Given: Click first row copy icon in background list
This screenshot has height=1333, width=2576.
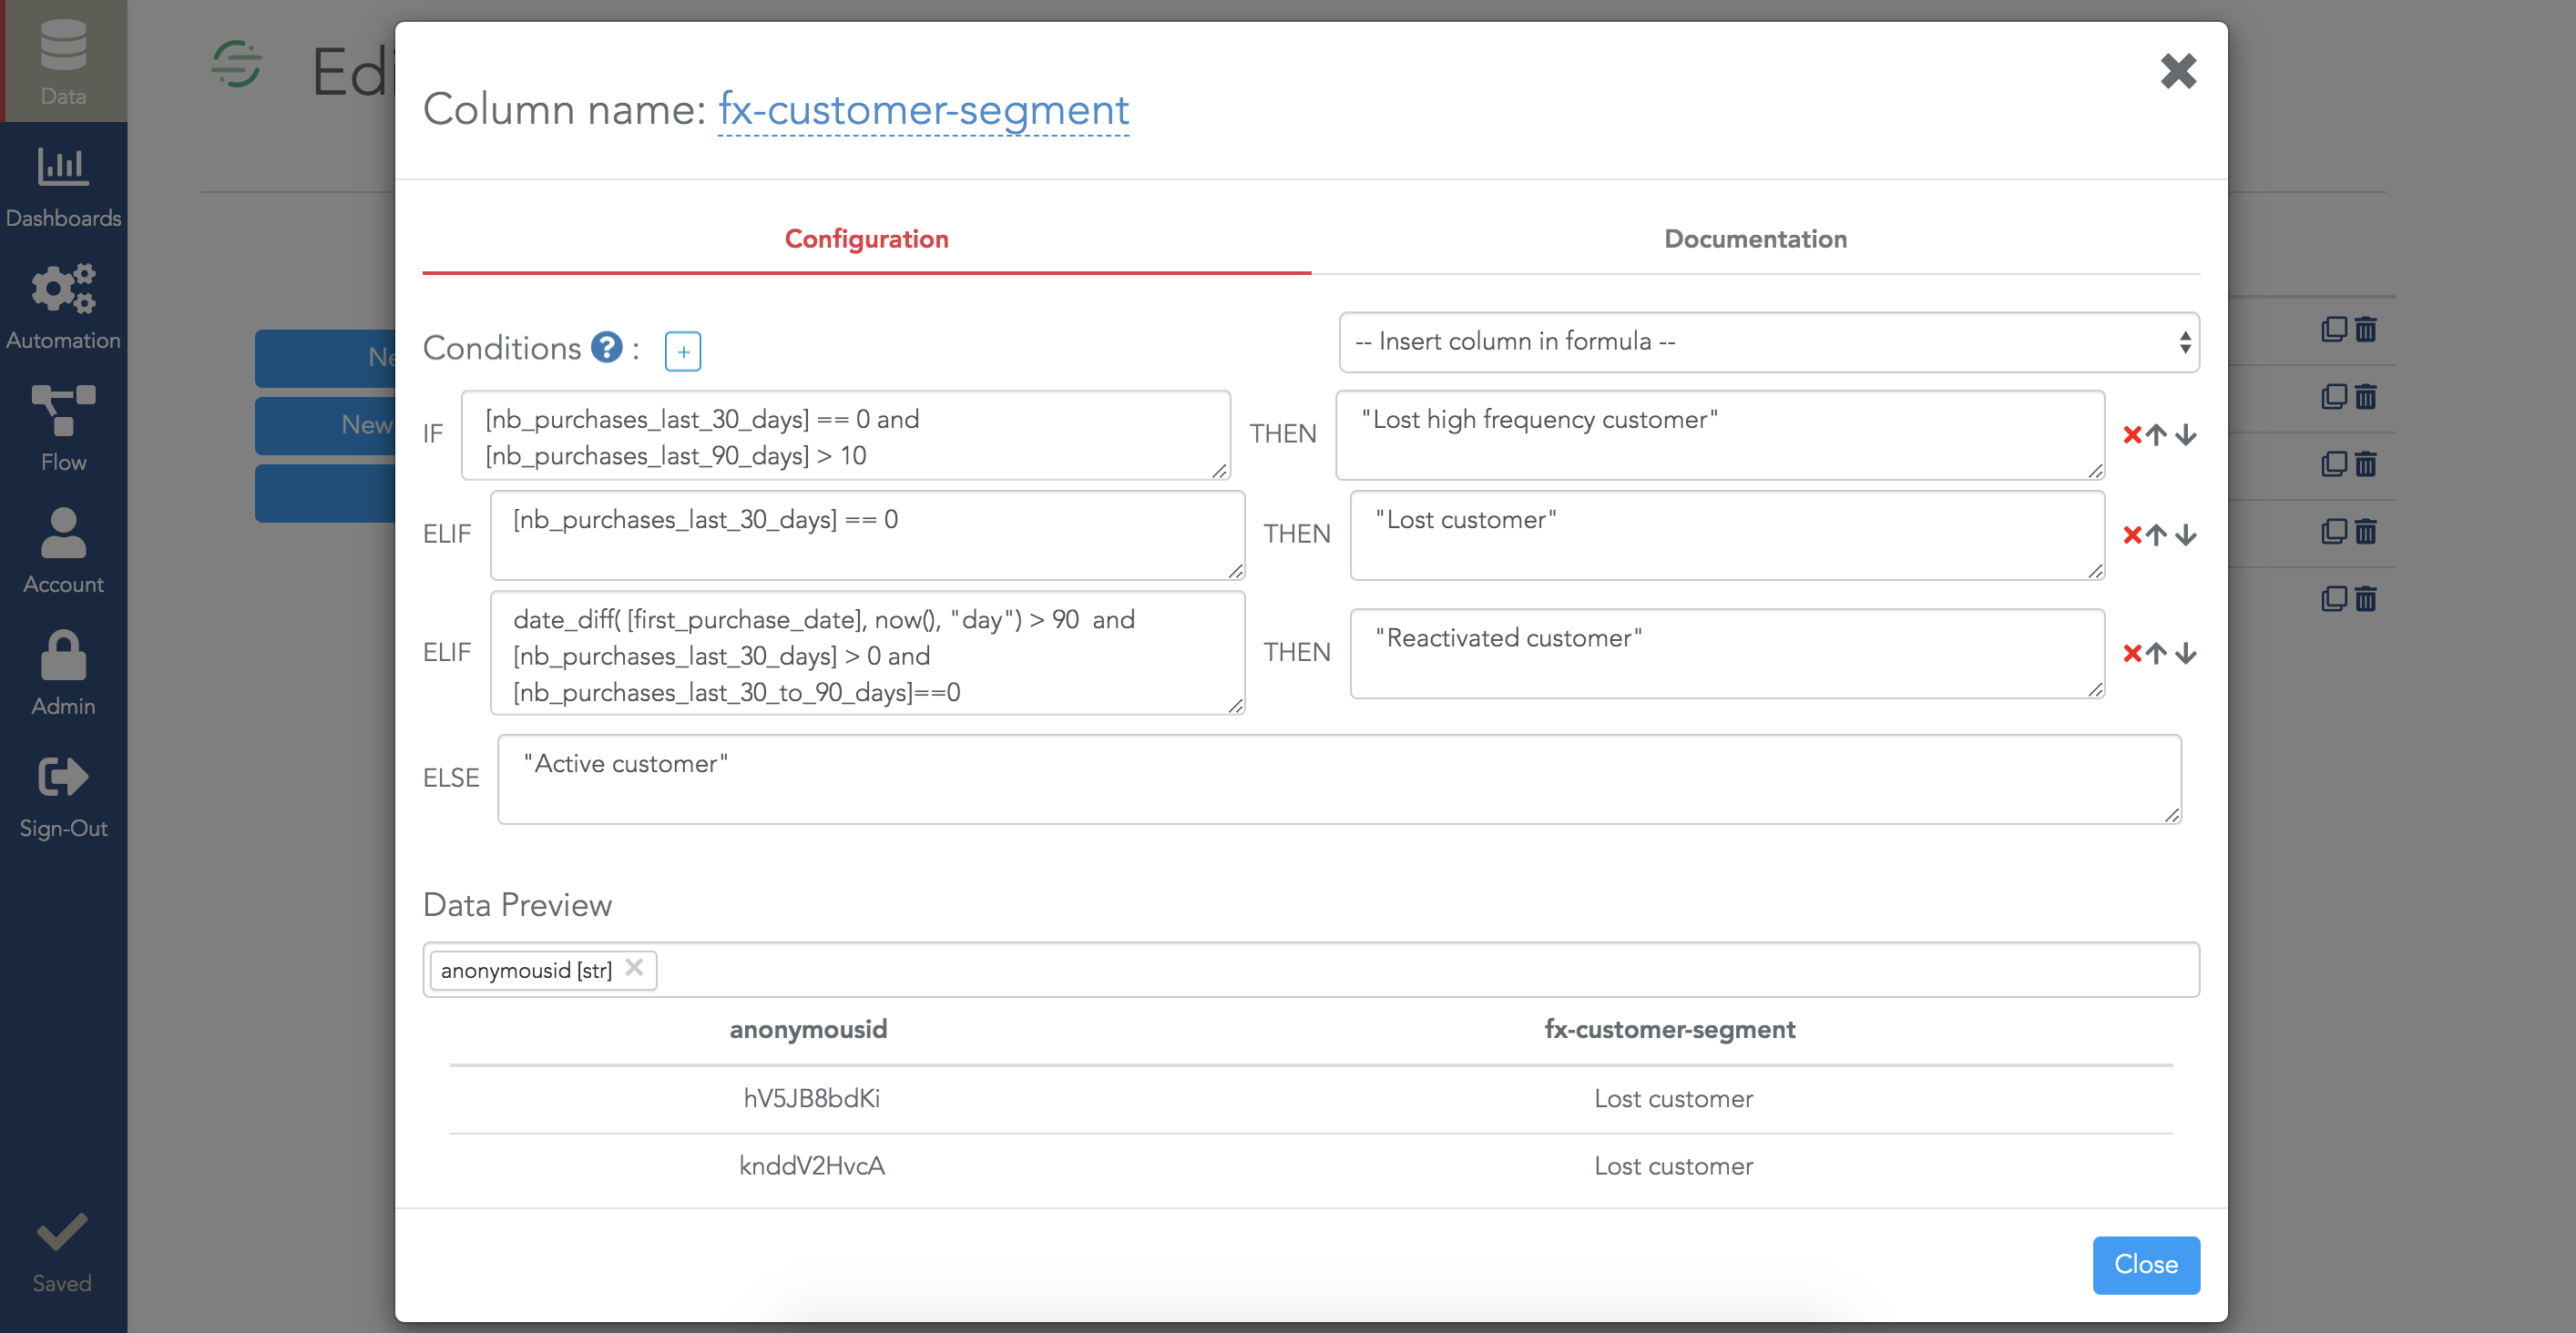Looking at the screenshot, I should [2333, 329].
